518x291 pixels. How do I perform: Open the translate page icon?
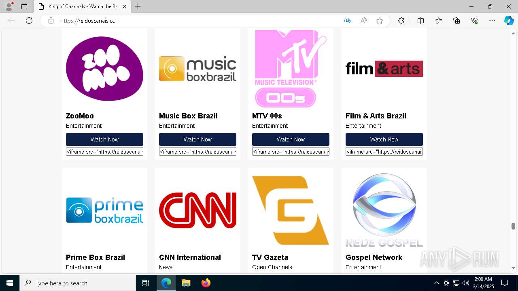(x=347, y=21)
